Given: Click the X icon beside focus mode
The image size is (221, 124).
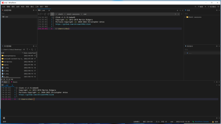Looking at the screenshot, I should pos(205,6).
